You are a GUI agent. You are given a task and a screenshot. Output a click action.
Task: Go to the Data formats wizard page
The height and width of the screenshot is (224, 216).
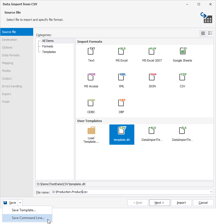point(17,55)
